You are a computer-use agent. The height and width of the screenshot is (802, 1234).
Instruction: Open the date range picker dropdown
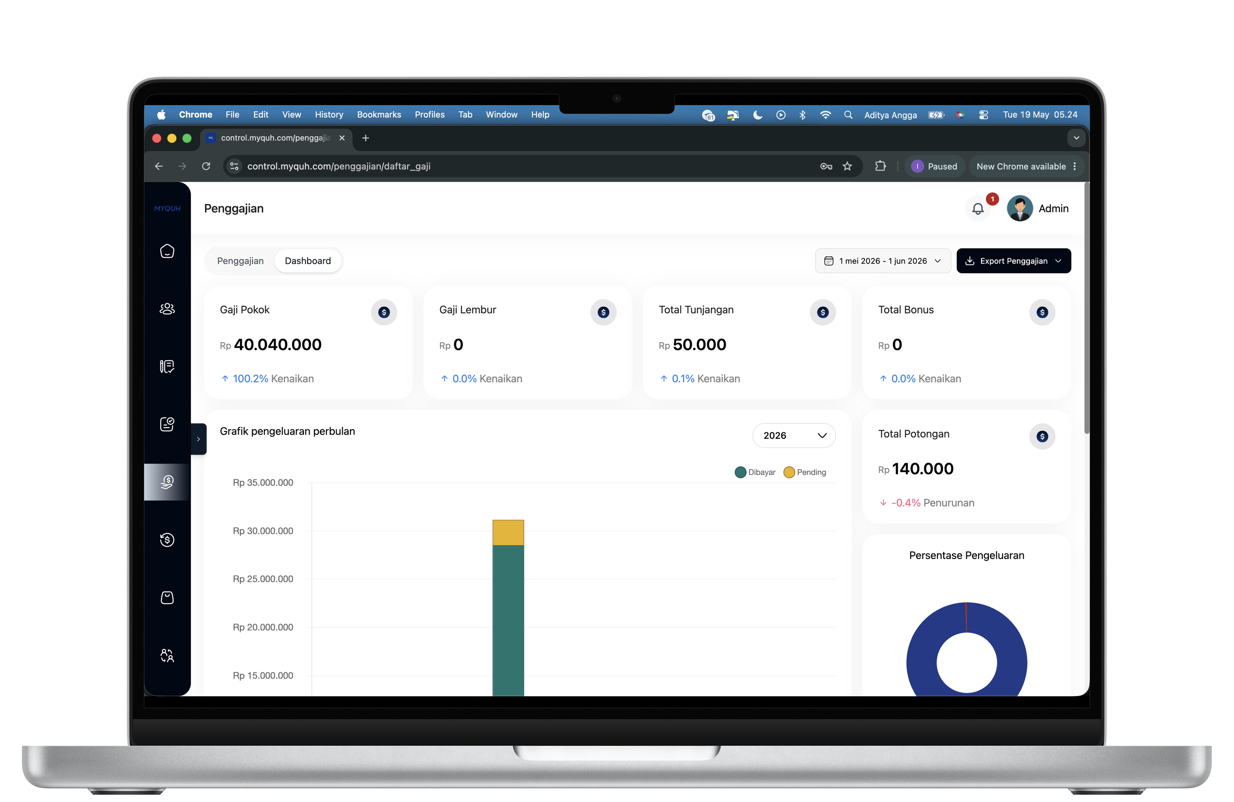tap(882, 261)
